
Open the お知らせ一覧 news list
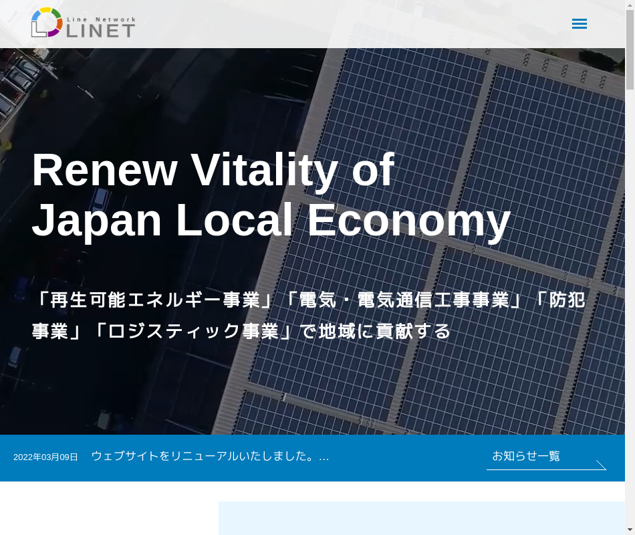[x=526, y=456]
